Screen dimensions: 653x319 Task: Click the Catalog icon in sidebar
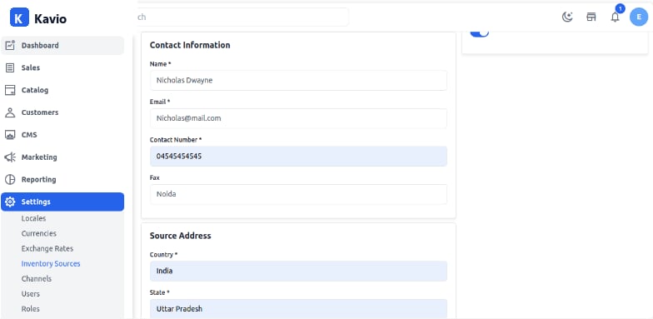pyautogui.click(x=10, y=90)
